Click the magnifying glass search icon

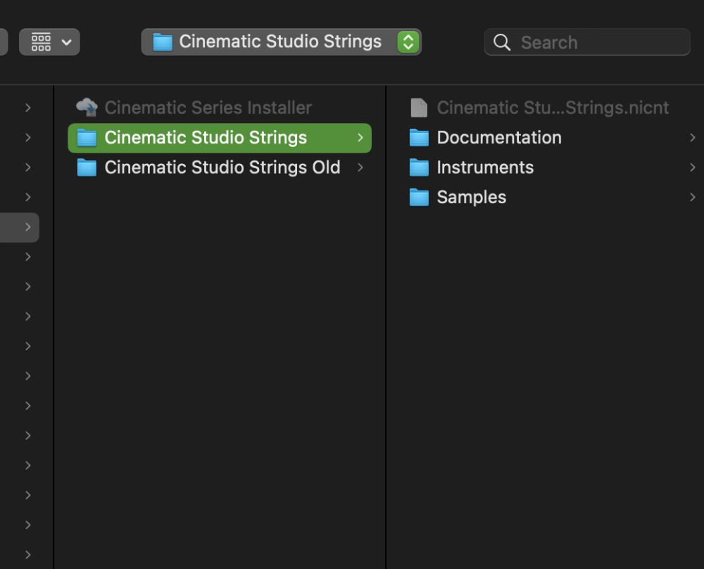click(x=501, y=43)
